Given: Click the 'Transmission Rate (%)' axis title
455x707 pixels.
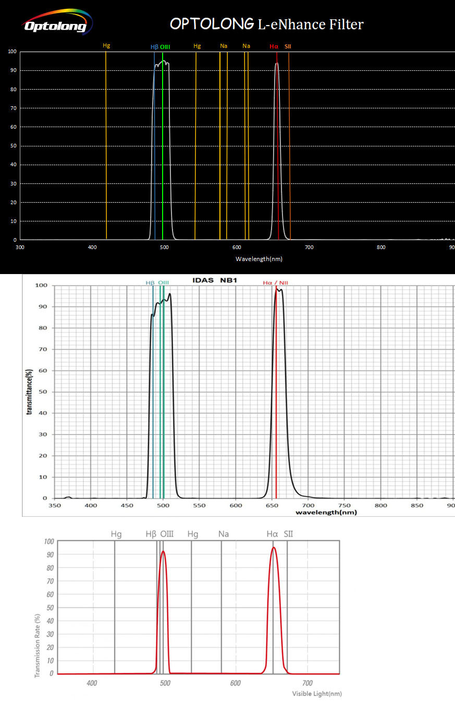Looking at the screenshot, I should [x=38, y=644].
